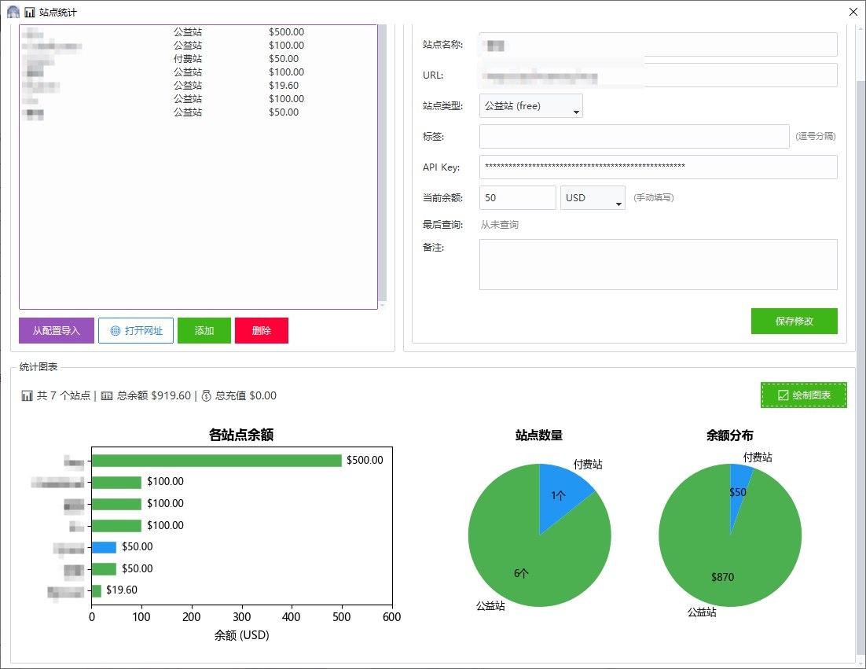Click the $19.60 bar in chart
866x669 pixels.
(x=97, y=590)
